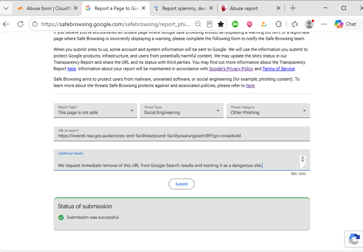Screen dimensions: 363x252
Task: Click the URL to report field
Action: (x=182, y=134)
